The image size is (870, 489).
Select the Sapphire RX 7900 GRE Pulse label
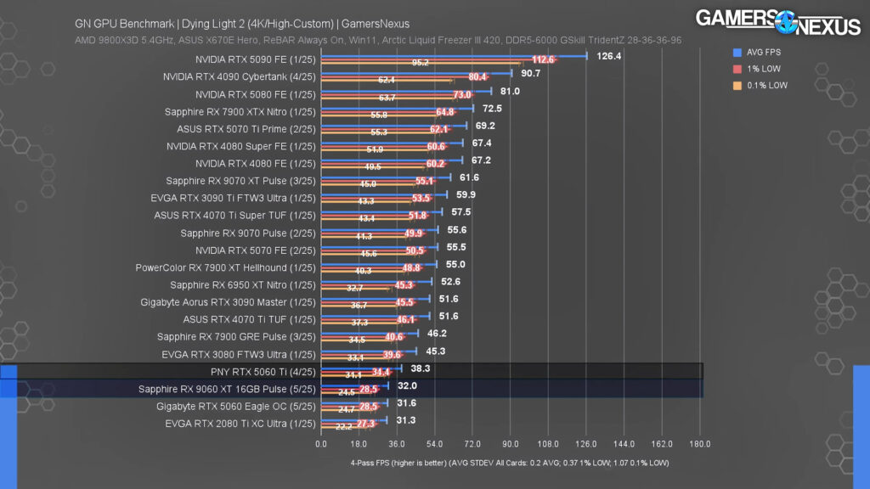click(236, 336)
